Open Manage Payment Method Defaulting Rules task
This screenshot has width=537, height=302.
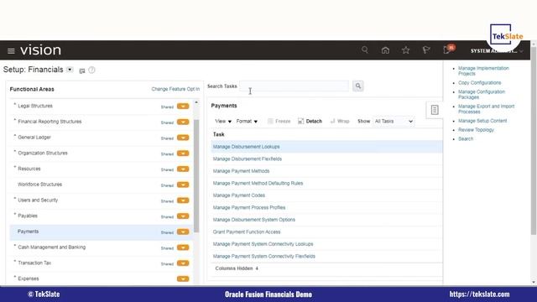click(258, 183)
